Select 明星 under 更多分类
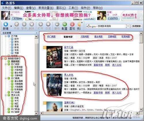This screenshot has height=121, width=144. pyautogui.click(x=16, y=106)
